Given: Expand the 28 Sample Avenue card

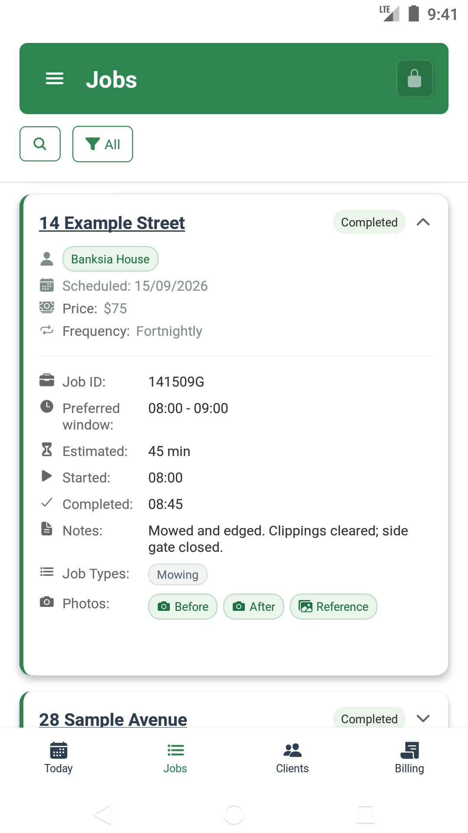Looking at the screenshot, I should click(x=423, y=718).
